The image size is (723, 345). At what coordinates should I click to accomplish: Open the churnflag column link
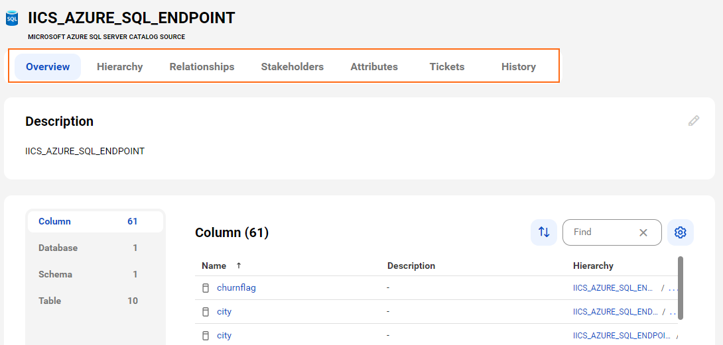click(x=236, y=288)
